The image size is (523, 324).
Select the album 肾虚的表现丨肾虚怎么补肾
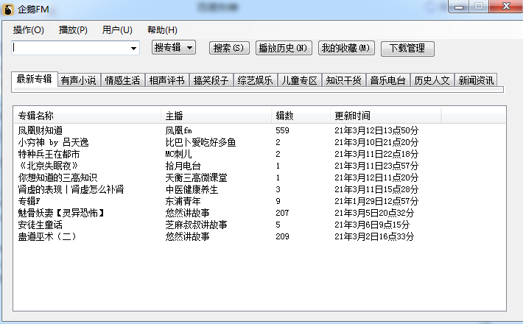click(x=71, y=189)
